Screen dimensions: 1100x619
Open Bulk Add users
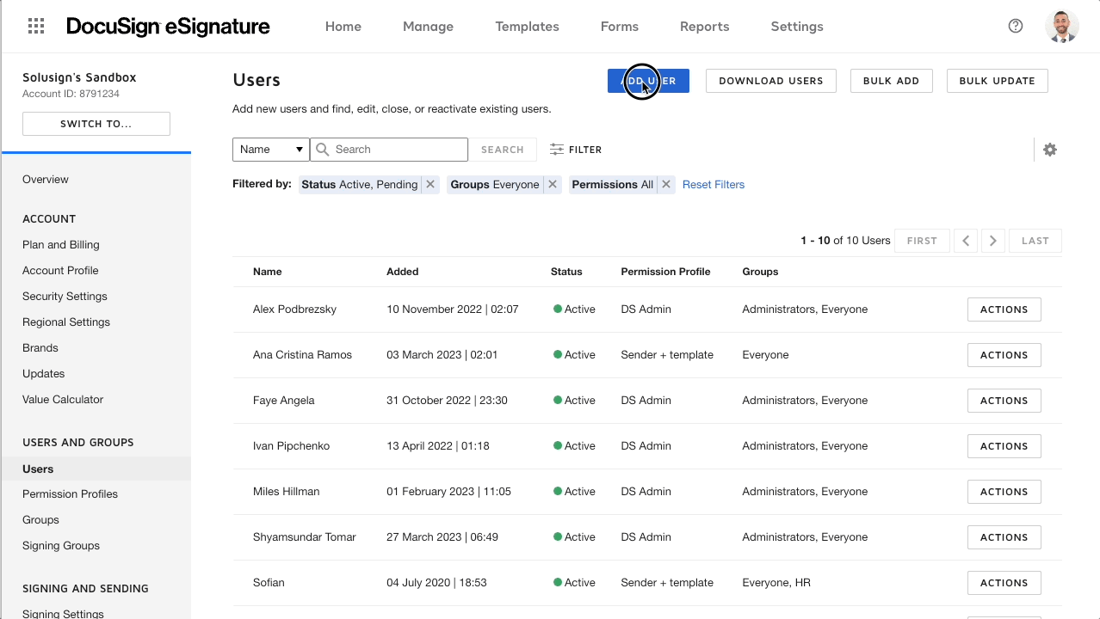(x=891, y=81)
